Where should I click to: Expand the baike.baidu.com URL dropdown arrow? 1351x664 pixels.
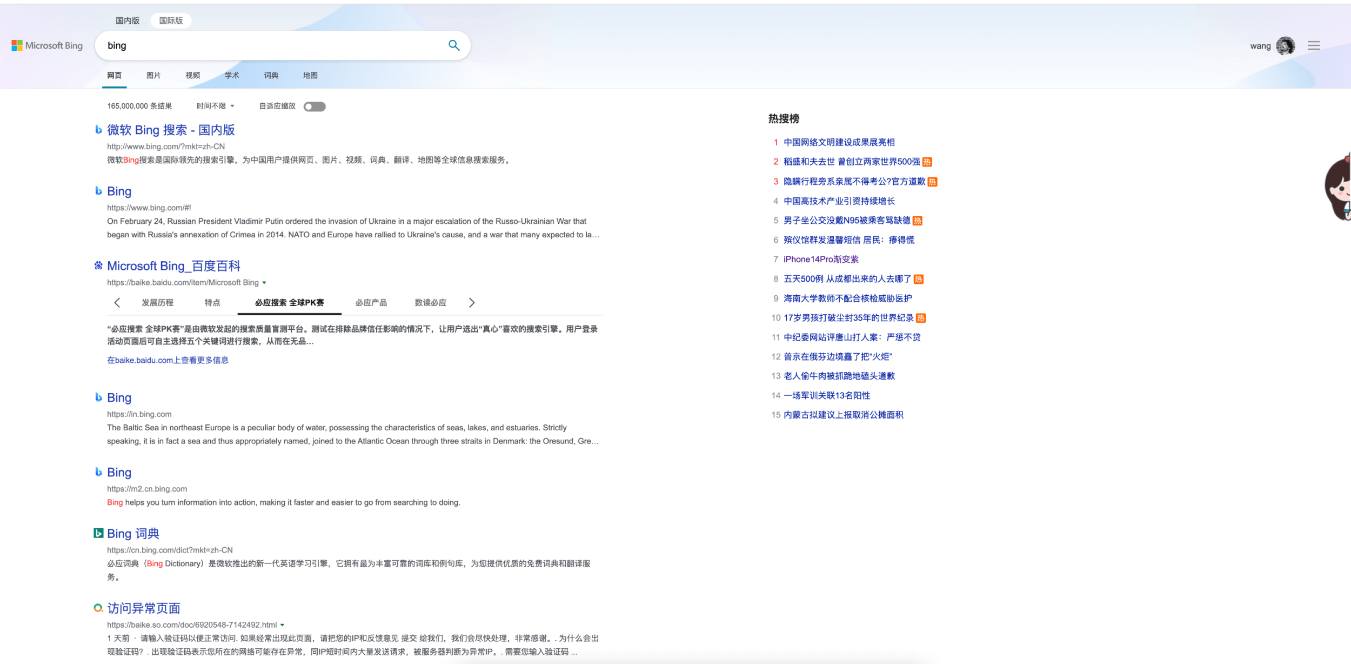pos(264,283)
